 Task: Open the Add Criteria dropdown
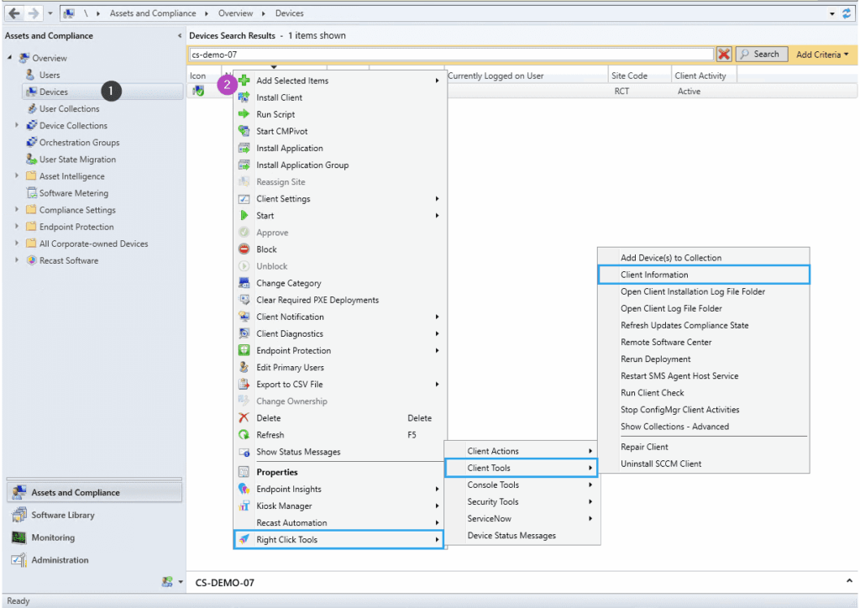click(x=821, y=54)
